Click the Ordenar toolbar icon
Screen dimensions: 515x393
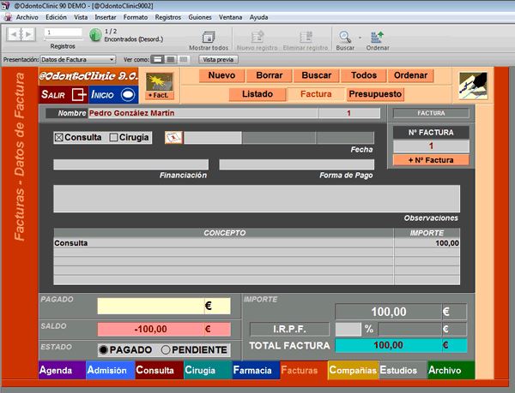377,37
